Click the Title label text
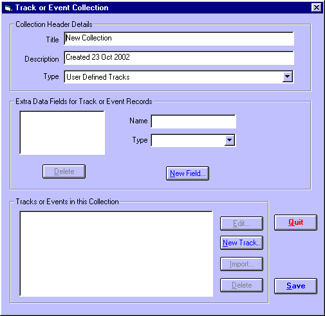This screenshot has height=316, width=325. [52, 40]
